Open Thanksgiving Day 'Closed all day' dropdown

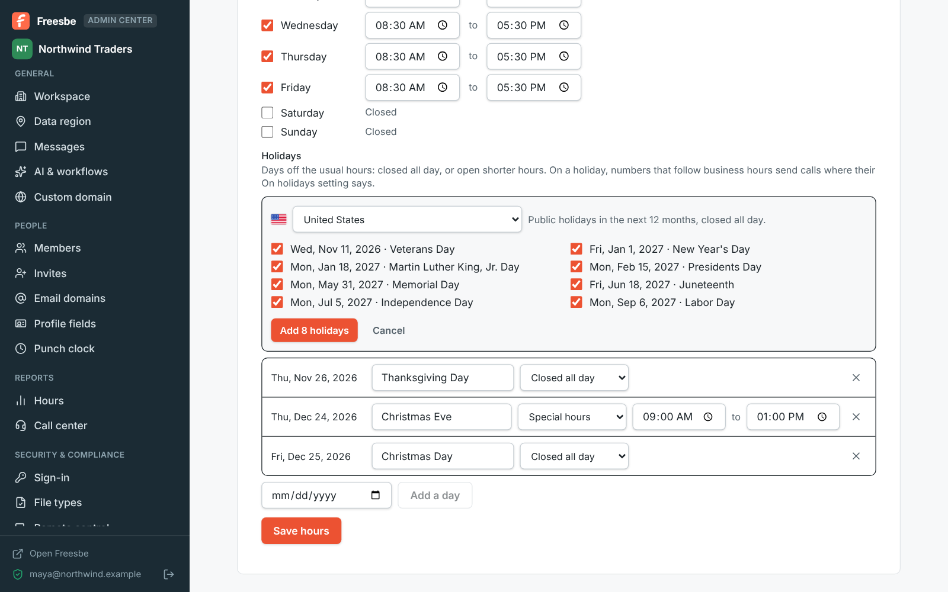(574, 378)
